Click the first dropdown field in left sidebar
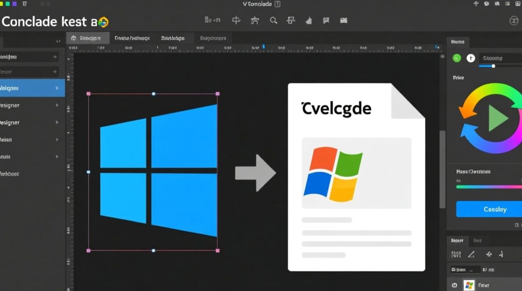 click(x=29, y=57)
